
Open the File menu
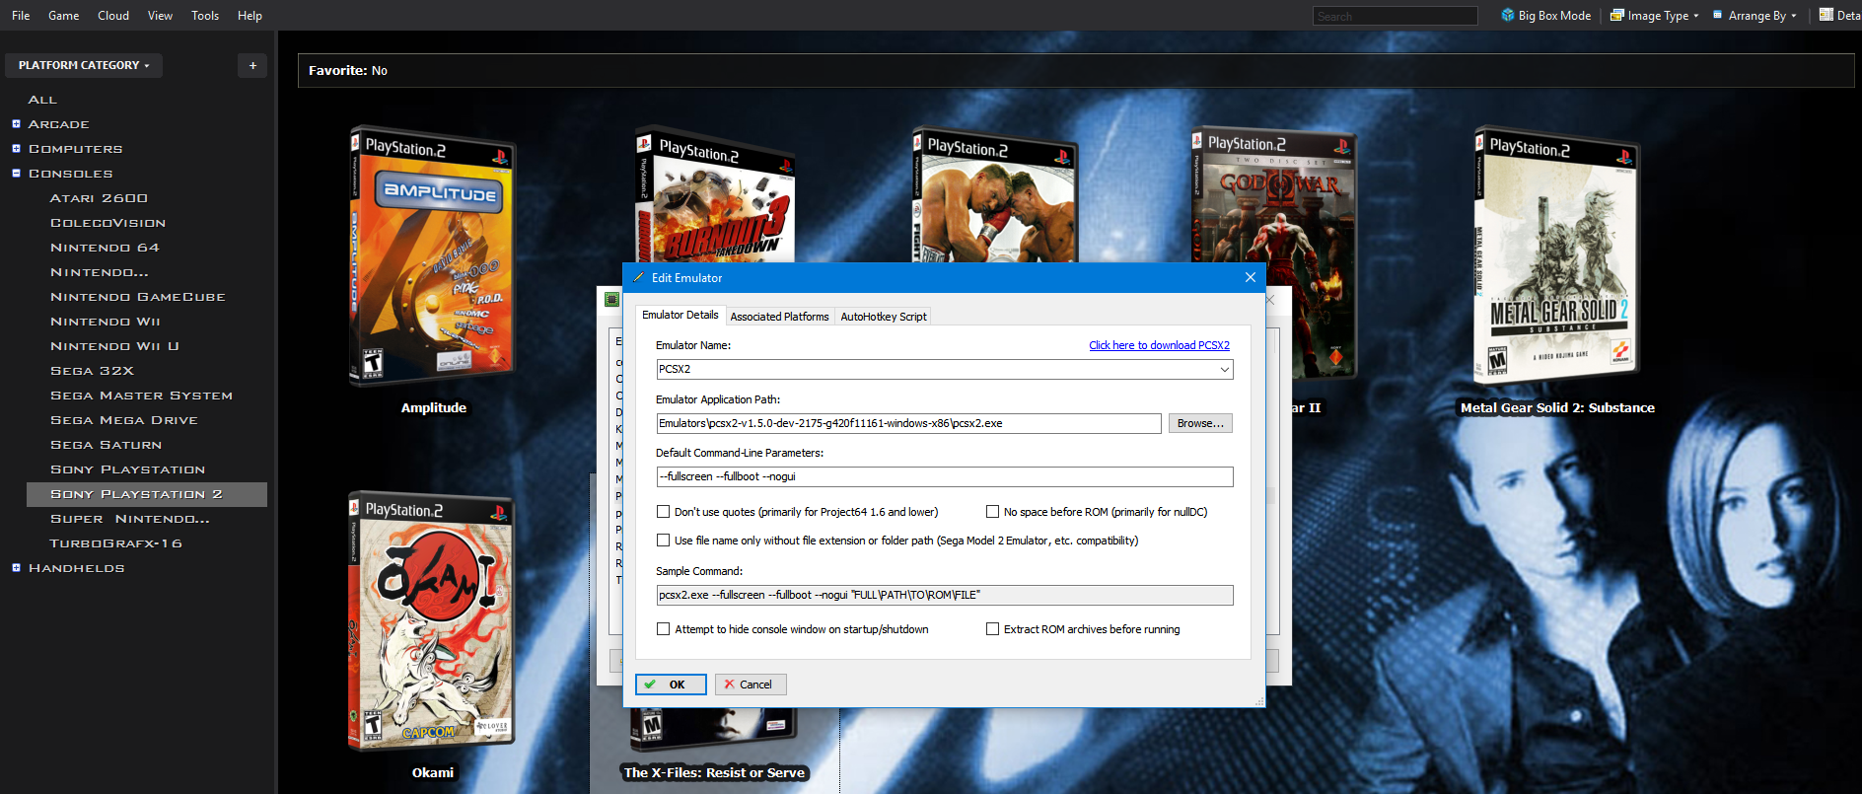tap(21, 16)
